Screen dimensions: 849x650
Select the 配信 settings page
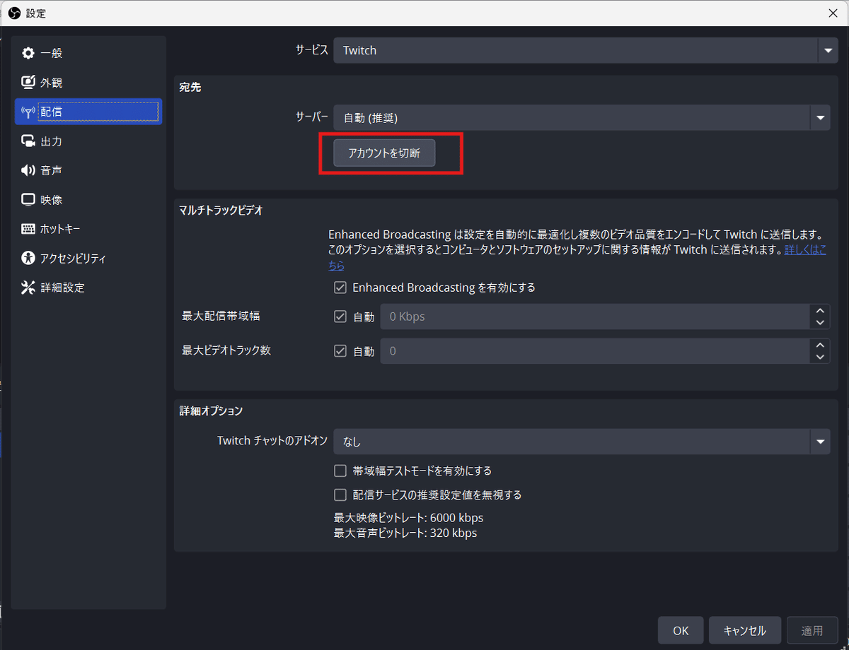click(x=88, y=112)
